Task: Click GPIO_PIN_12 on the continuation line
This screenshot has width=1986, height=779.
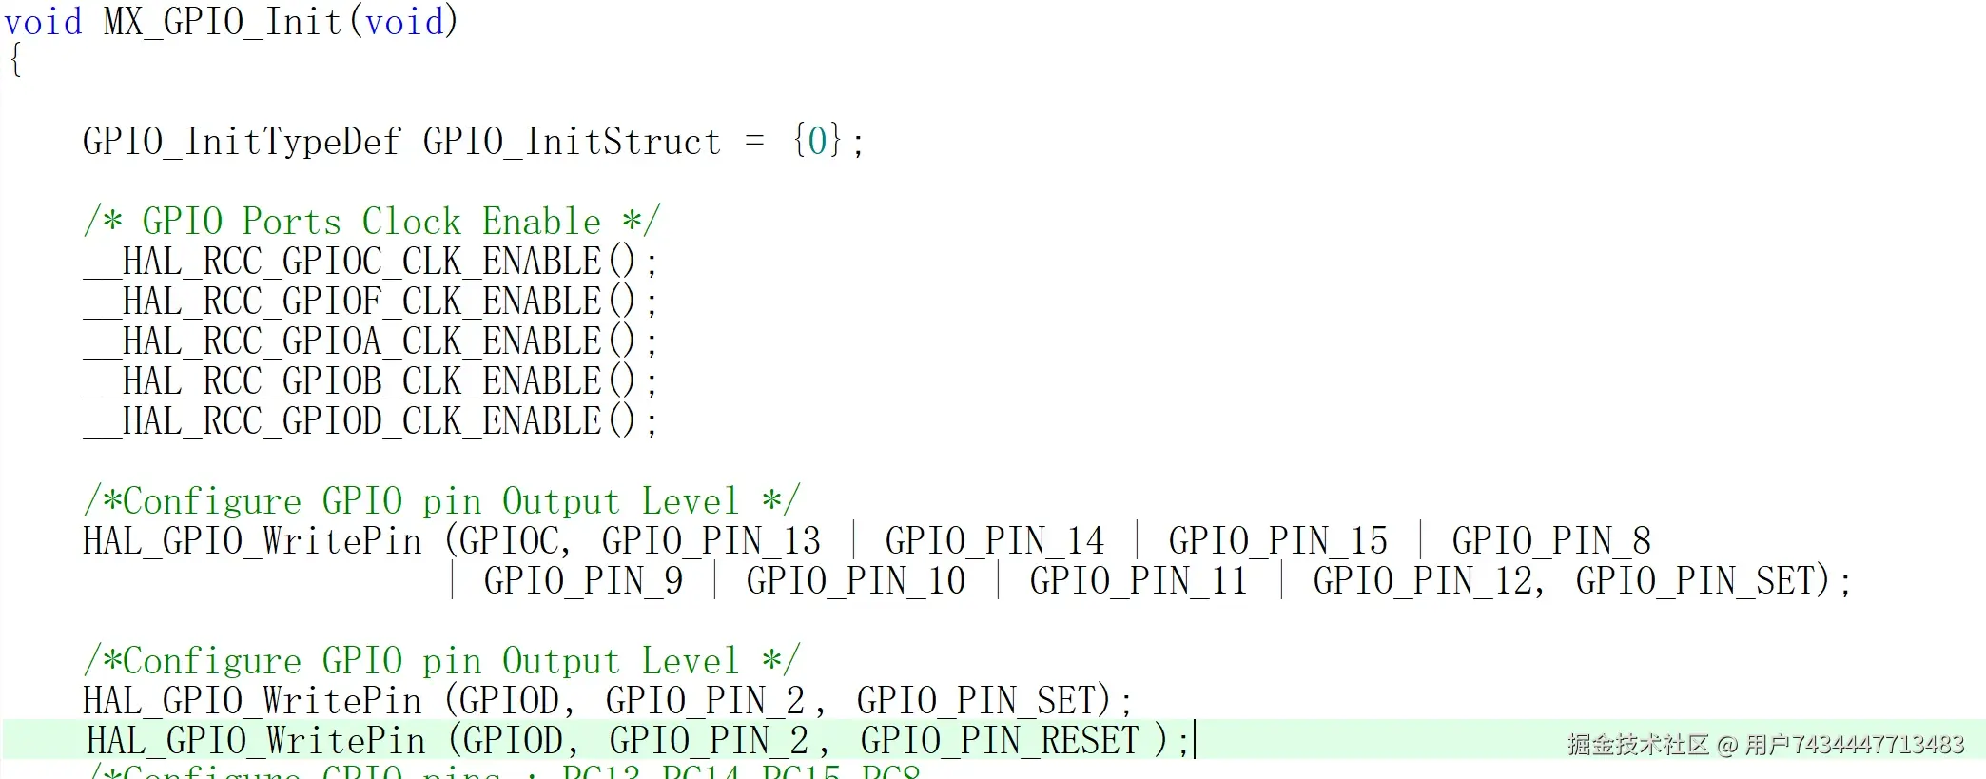Action: point(1422,581)
